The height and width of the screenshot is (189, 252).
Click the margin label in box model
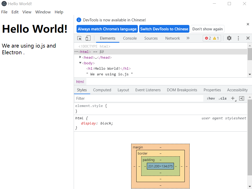138,147
